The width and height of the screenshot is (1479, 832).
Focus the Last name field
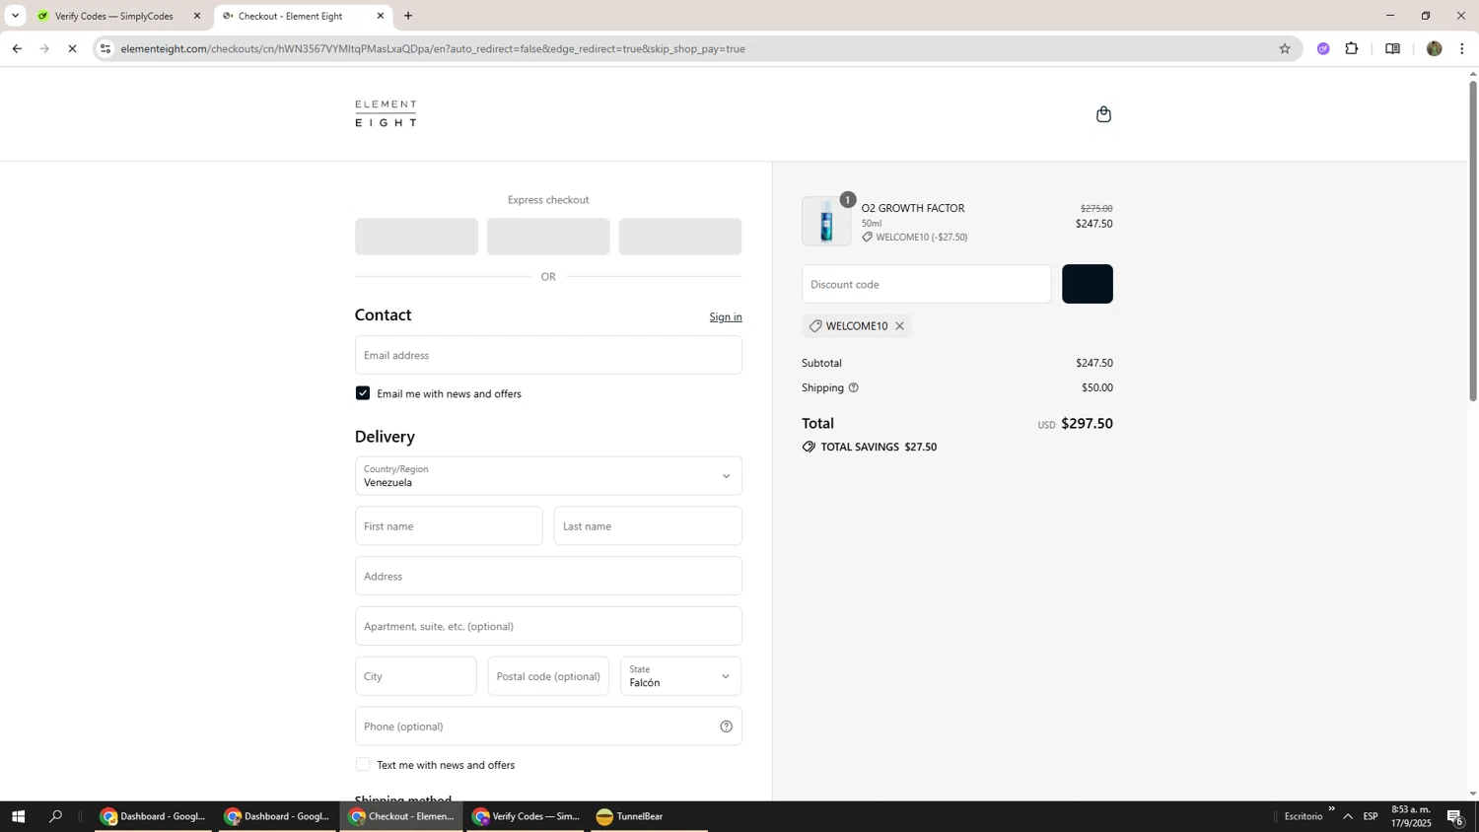648,526
